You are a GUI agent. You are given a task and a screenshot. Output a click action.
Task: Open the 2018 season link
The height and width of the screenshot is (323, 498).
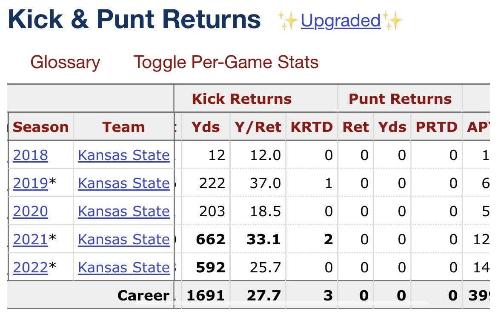point(30,155)
